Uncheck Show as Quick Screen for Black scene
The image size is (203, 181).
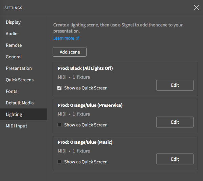tap(59, 88)
